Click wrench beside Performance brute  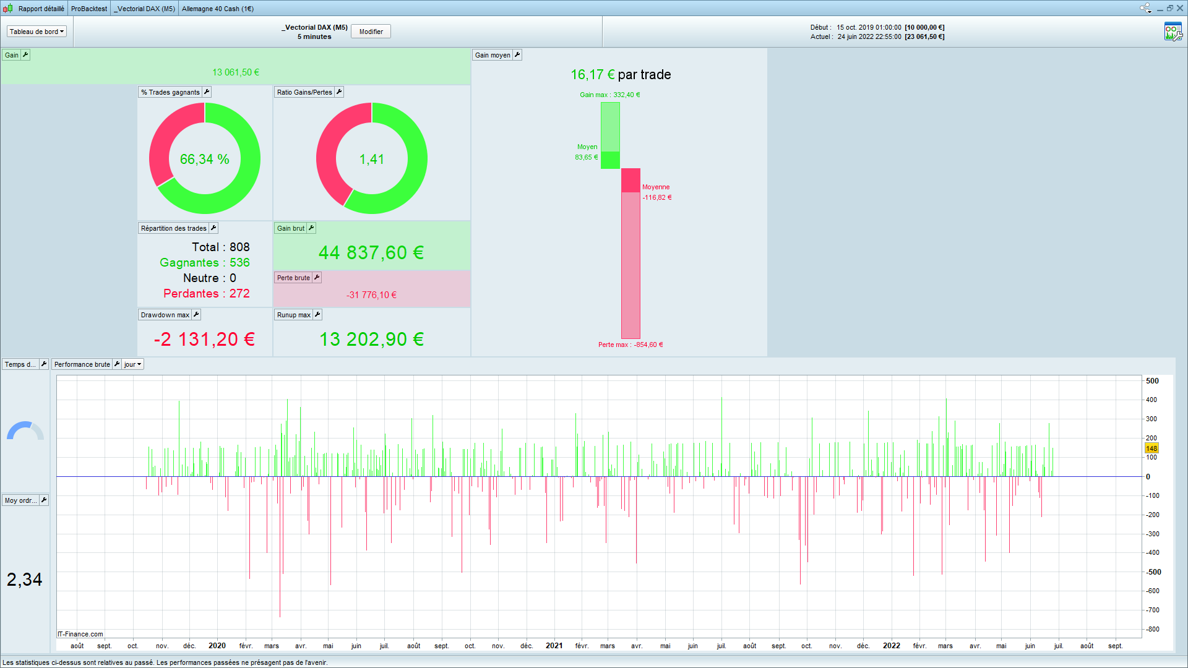pyautogui.click(x=117, y=364)
